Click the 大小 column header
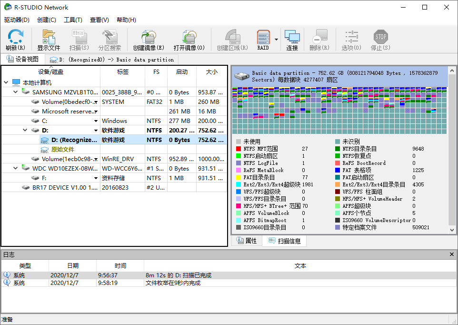Screen dimensions: 458x325 point(211,72)
